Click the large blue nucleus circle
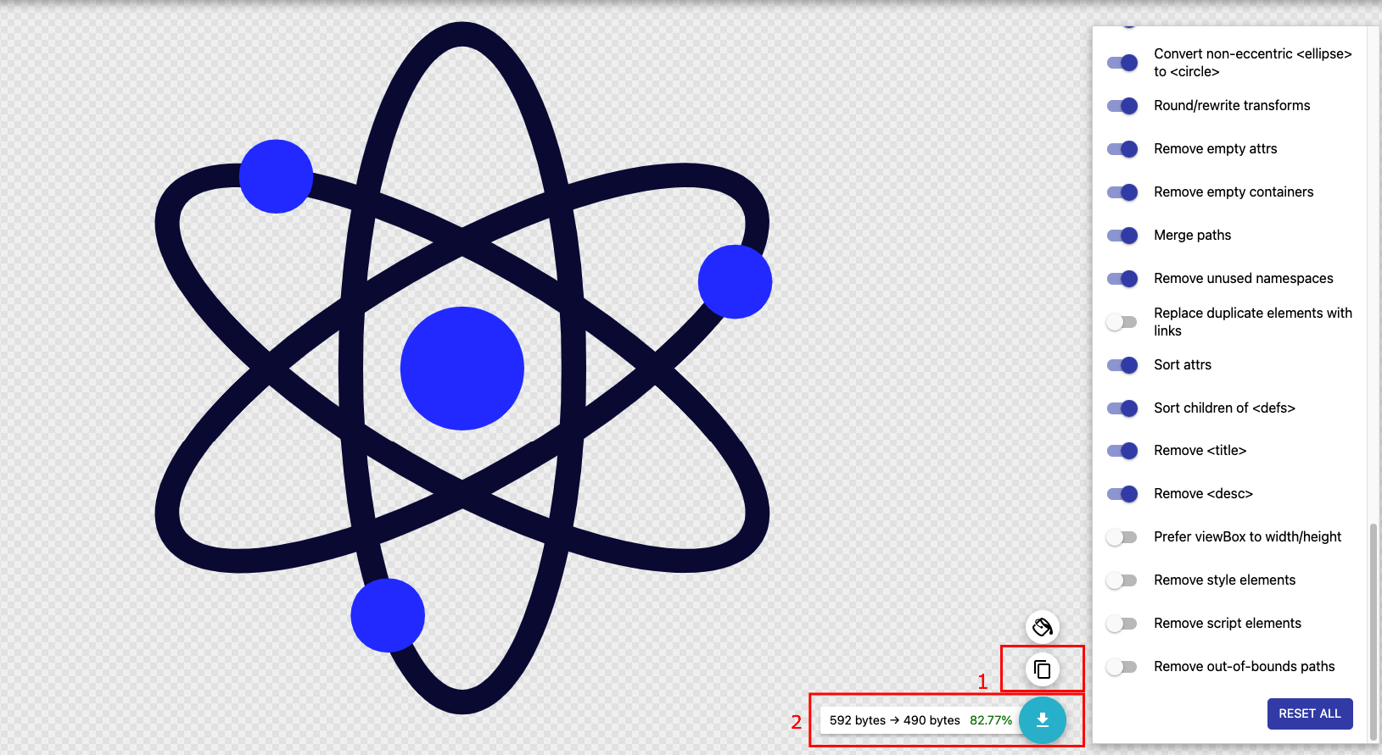1382x755 pixels. coord(462,369)
